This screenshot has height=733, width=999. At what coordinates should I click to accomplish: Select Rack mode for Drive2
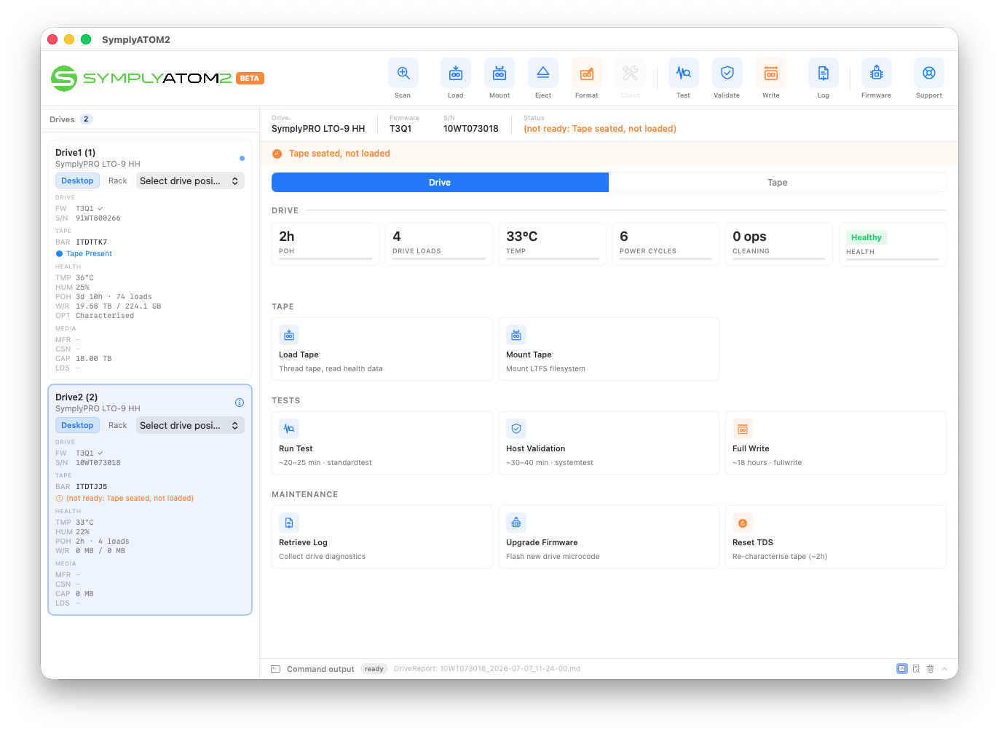pyautogui.click(x=117, y=425)
